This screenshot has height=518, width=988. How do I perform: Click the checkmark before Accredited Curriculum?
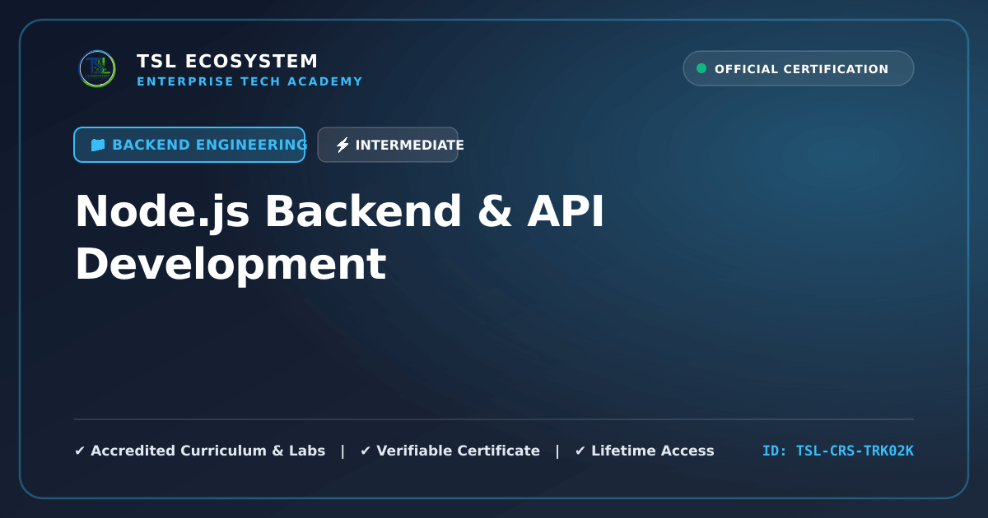pyautogui.click(x=80, y=451)
